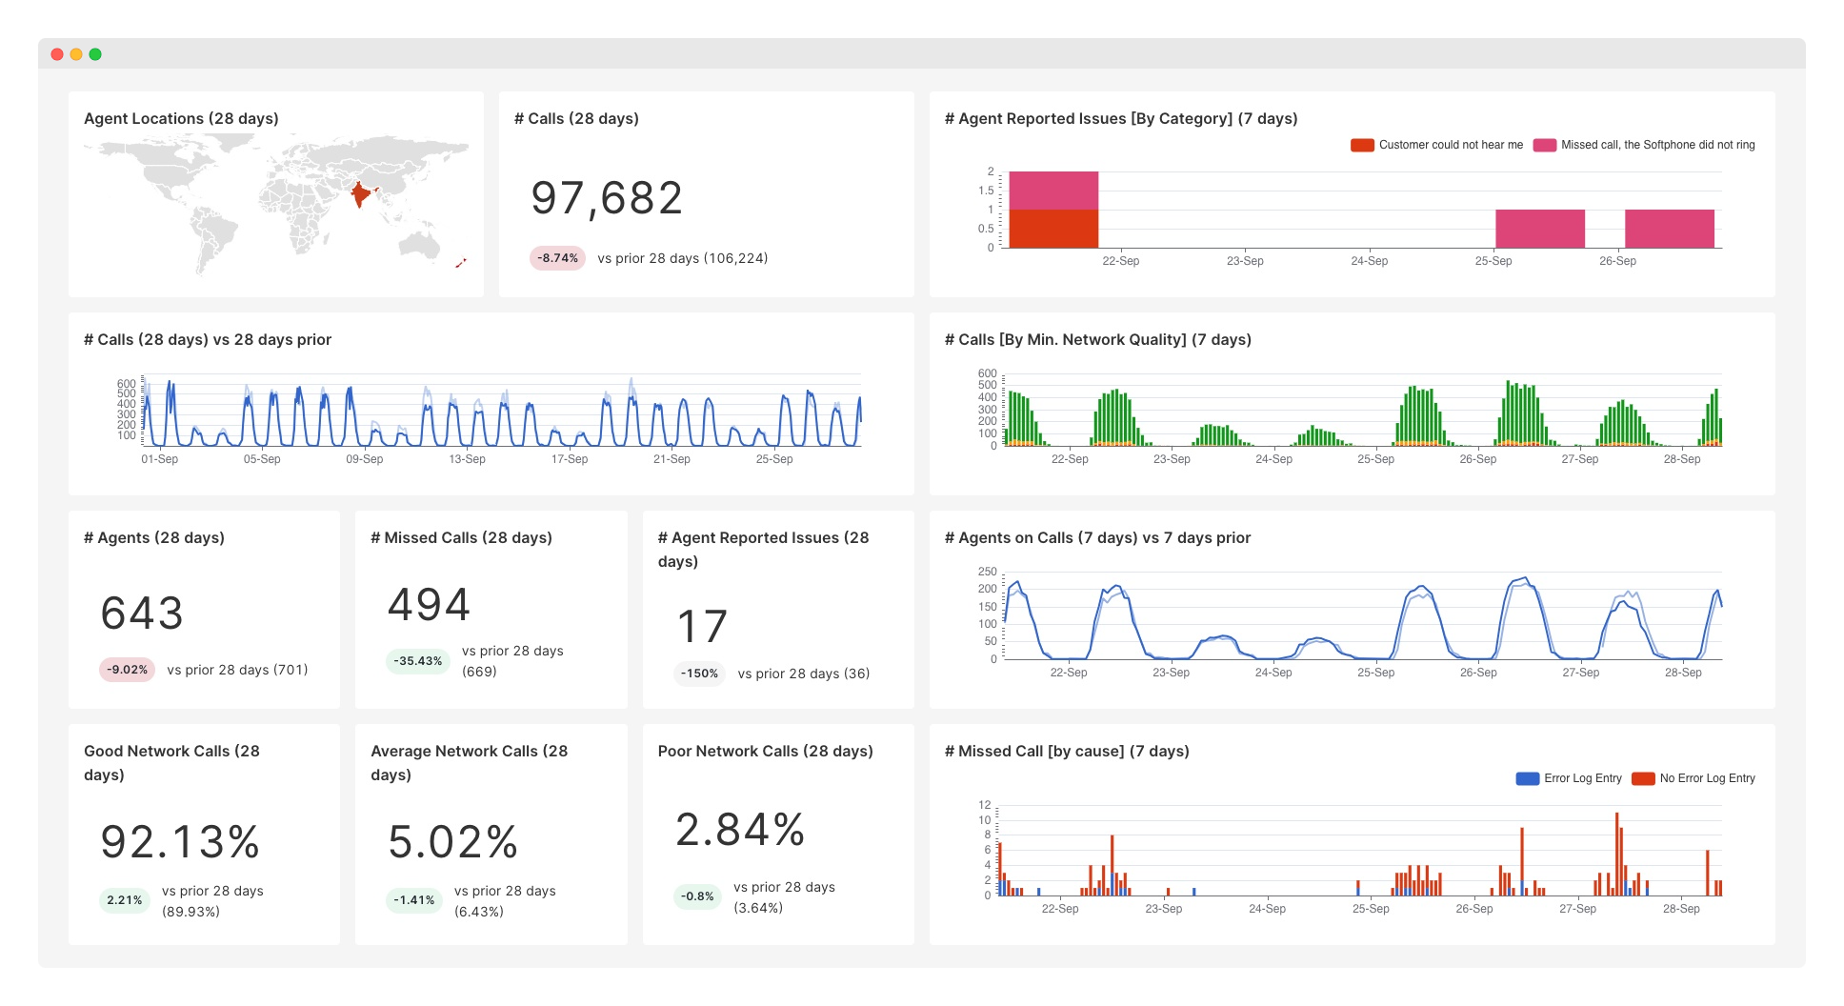Click the '-35.43%' change badge

coord(418,661)
